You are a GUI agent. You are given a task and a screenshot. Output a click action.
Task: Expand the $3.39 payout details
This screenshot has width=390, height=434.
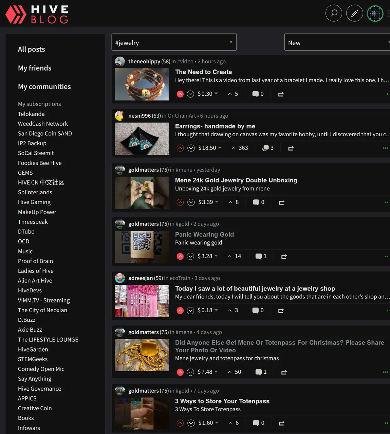click(x=208, y=202)
